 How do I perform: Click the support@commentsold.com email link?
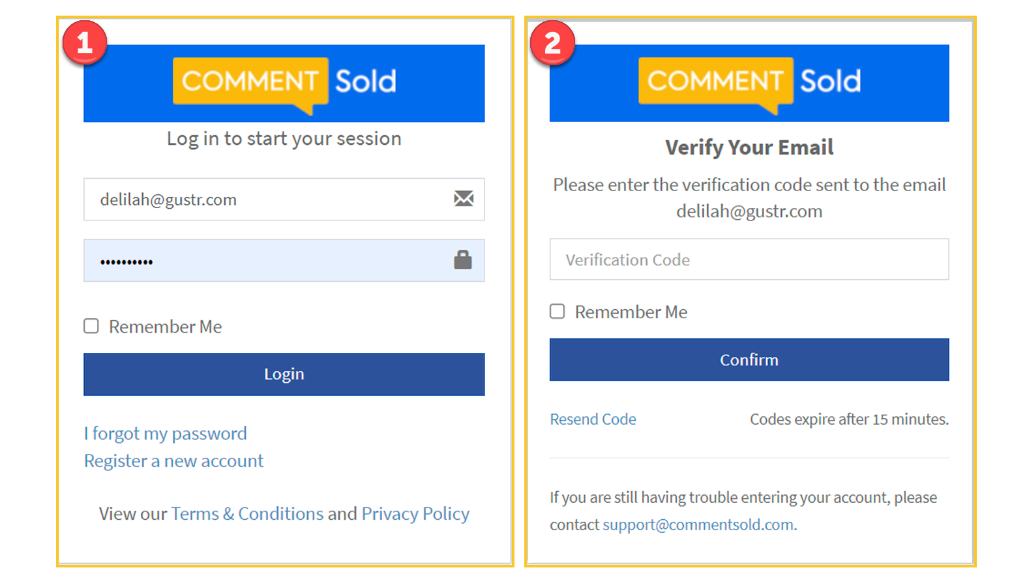(698, 525)
